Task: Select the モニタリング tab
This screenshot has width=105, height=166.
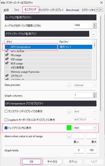Action: 30,10
